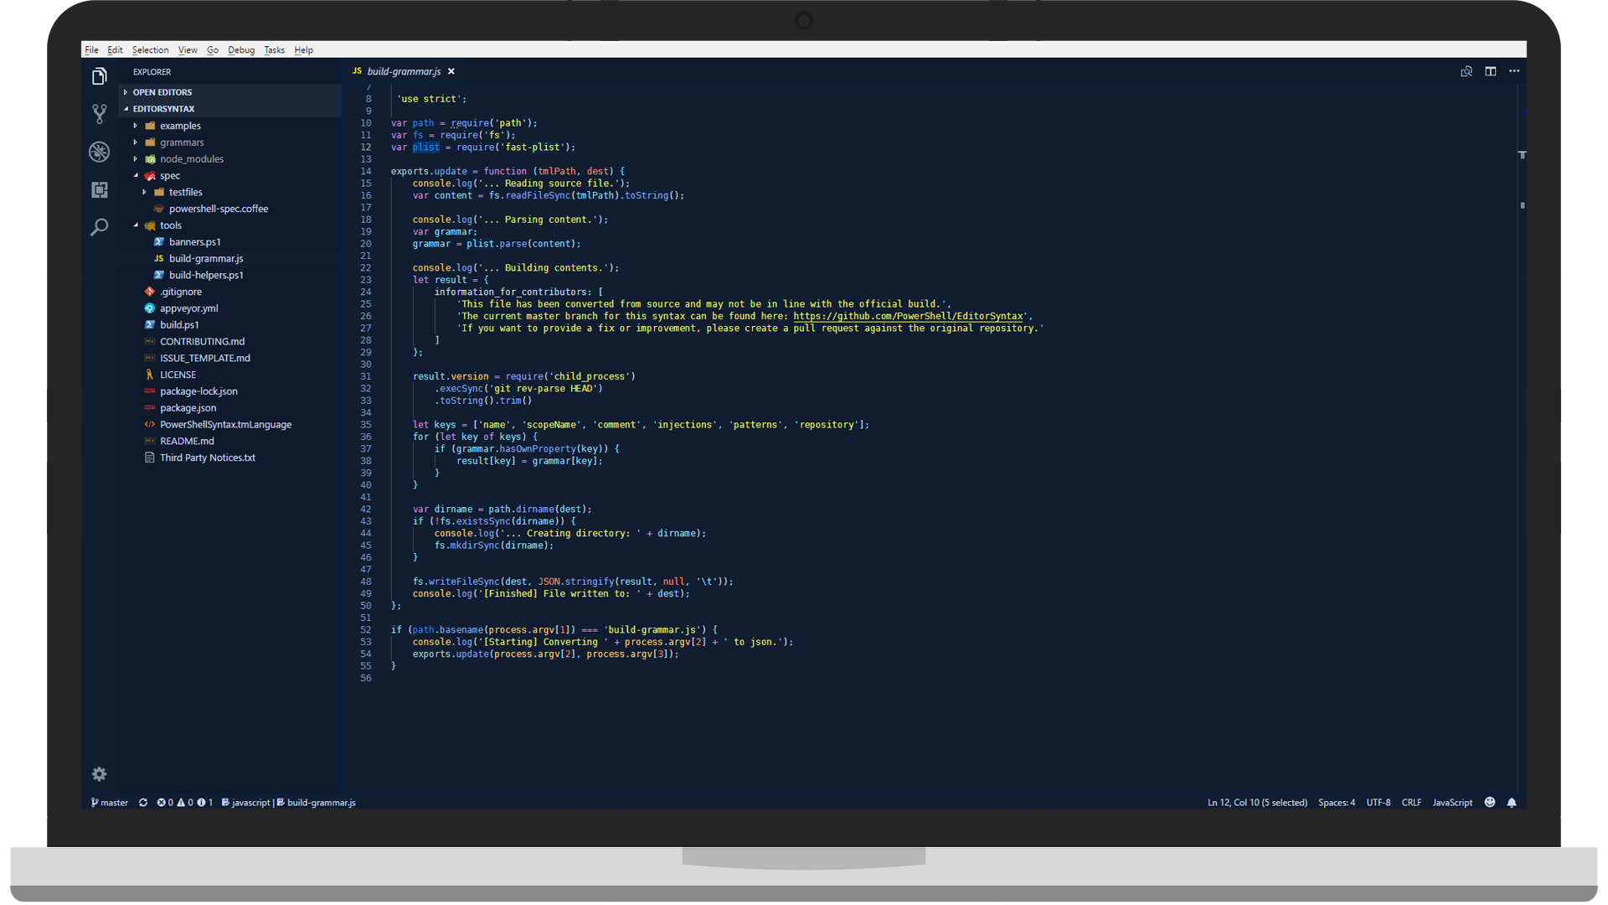The width and height of the screenshot is (1608, 905).
Task: Click the Manage gear icon
Action: point(100,774)
